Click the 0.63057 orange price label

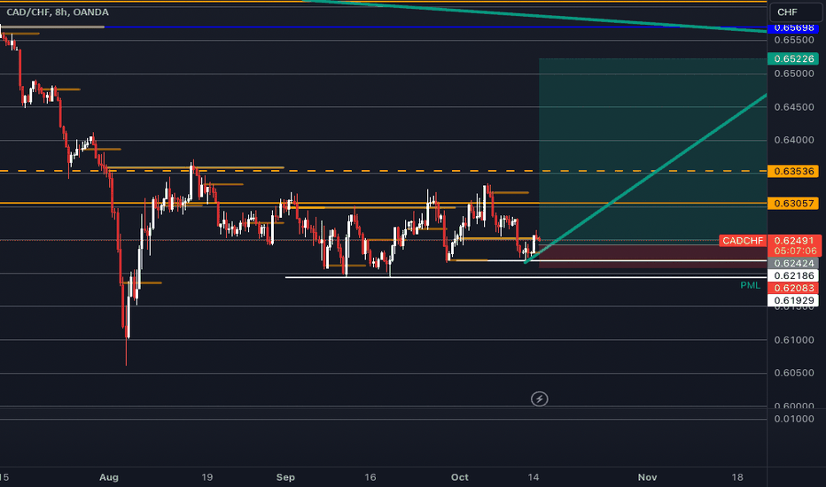(793, 204)
